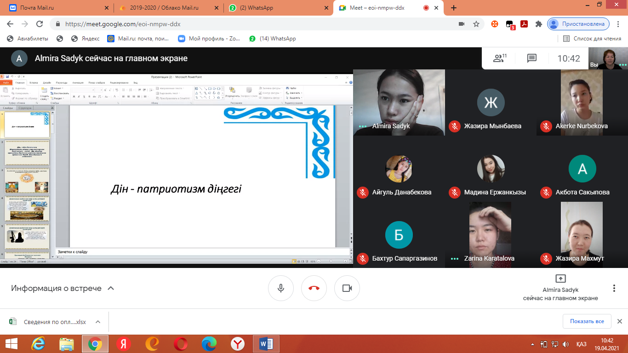Click the red hang up call button
Viewport: 628px width, 353px height.
pos(314,288)
